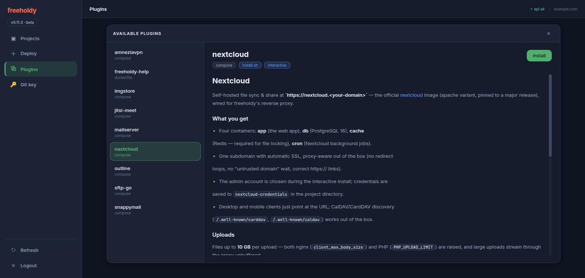The height and width of the screenshot is (278, 585).
Task: Select the amneziavpn plugin
Action: pos(155,55)
